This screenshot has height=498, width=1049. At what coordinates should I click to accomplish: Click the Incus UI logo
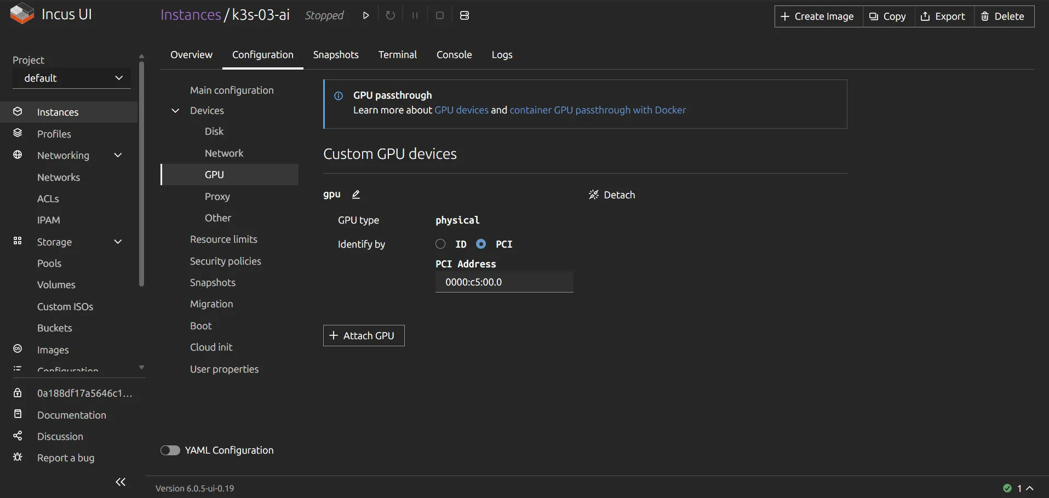pos(22,14)
